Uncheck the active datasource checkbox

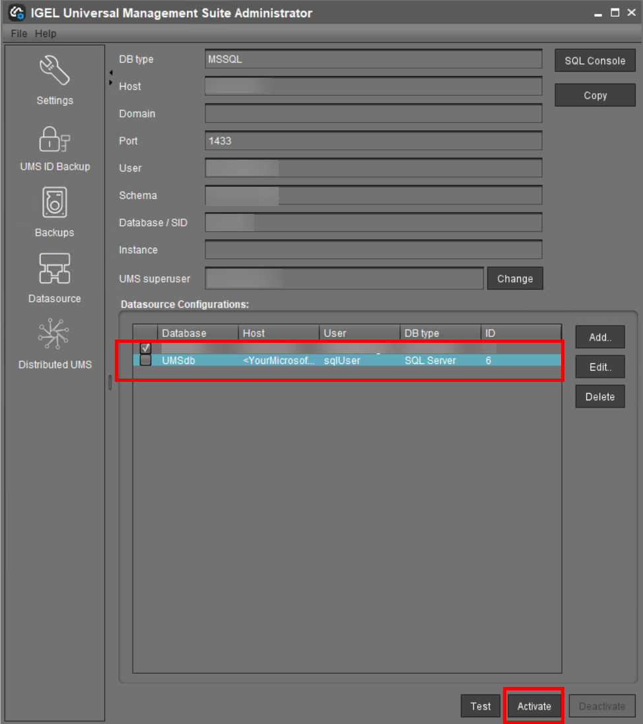(146, 348)
